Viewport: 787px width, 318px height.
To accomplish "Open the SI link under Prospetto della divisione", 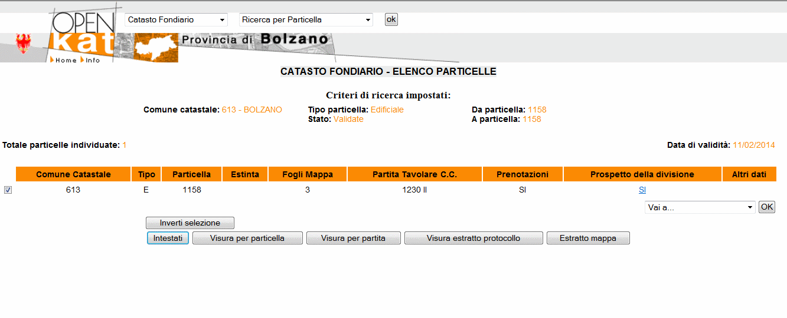I will [642, 190].
